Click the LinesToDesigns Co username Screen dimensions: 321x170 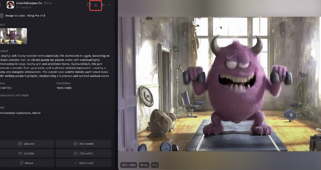29,3
